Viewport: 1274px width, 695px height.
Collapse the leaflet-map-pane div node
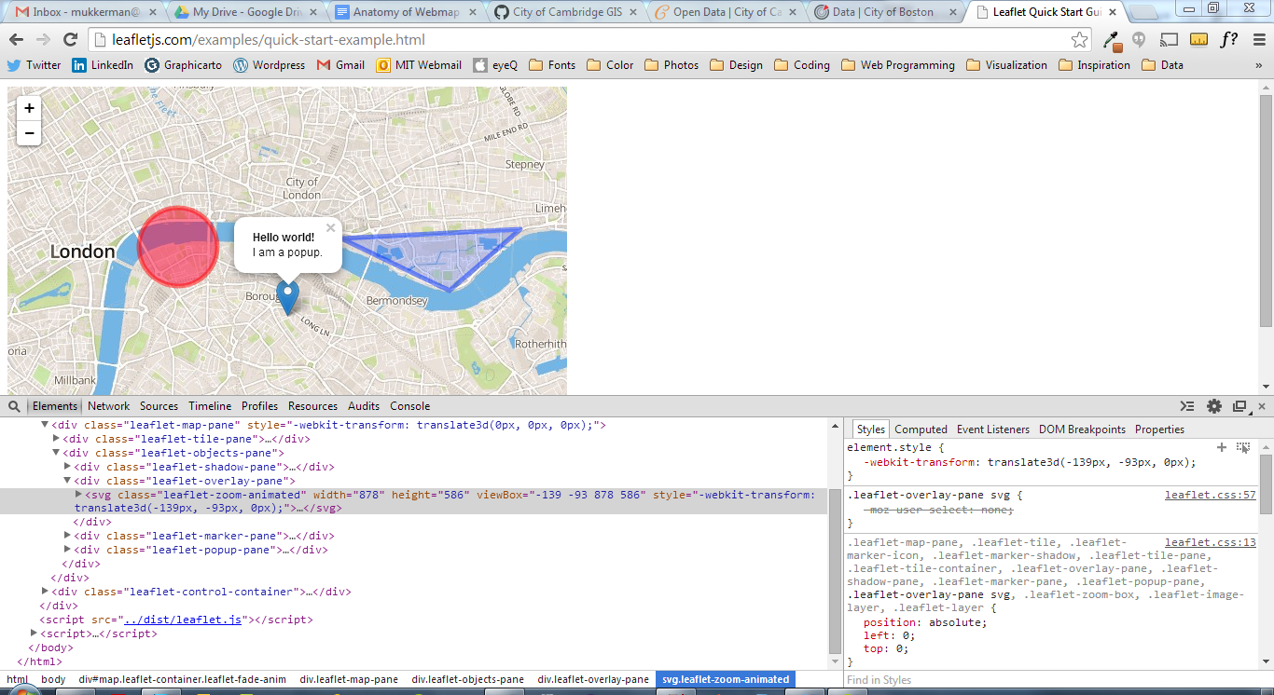point(45,425)
